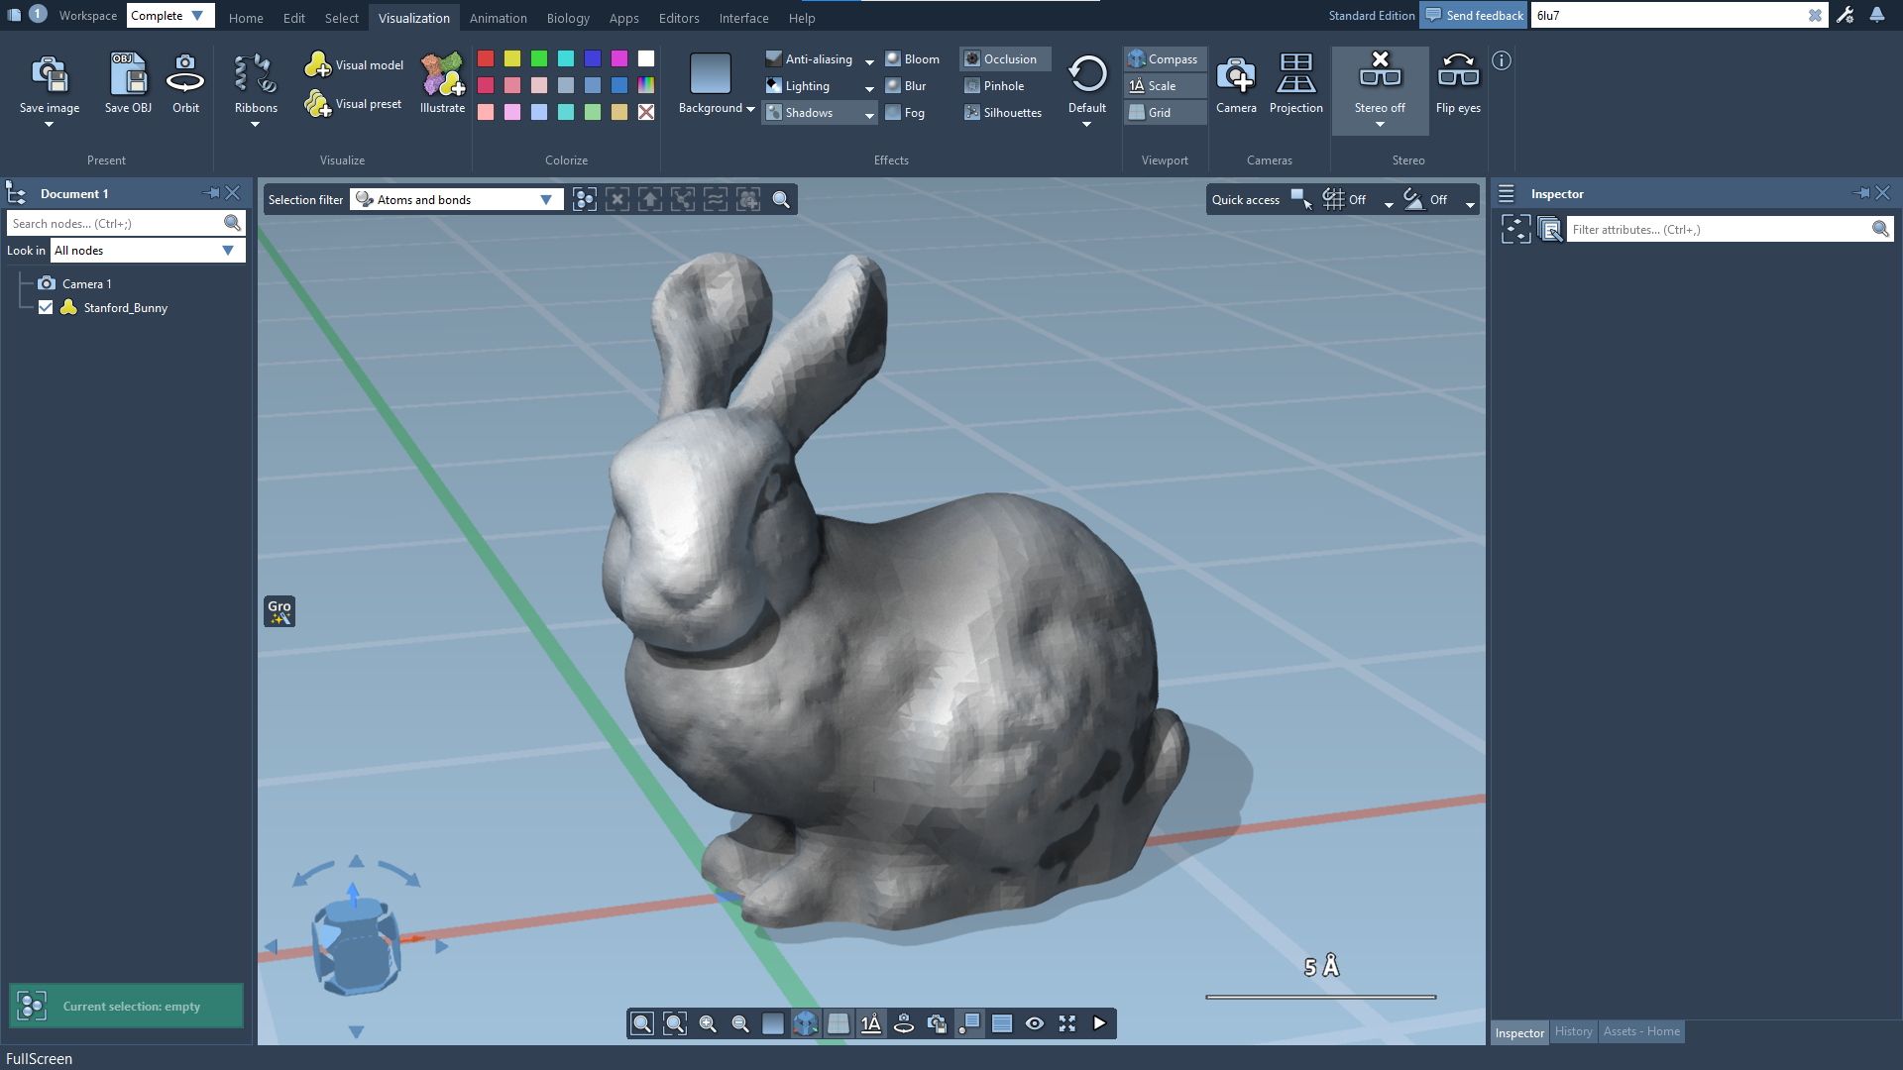1903x1070 pixels.
Task: Click the Standard Edition link
Action: 1372,16
